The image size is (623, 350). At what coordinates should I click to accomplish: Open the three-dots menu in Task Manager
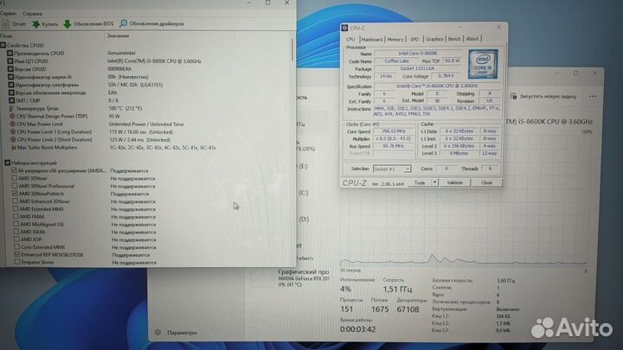coord(593,97)
